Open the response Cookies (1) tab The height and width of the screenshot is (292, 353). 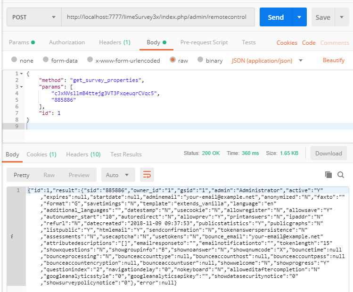pyautogui.click(x=41, y=154)
